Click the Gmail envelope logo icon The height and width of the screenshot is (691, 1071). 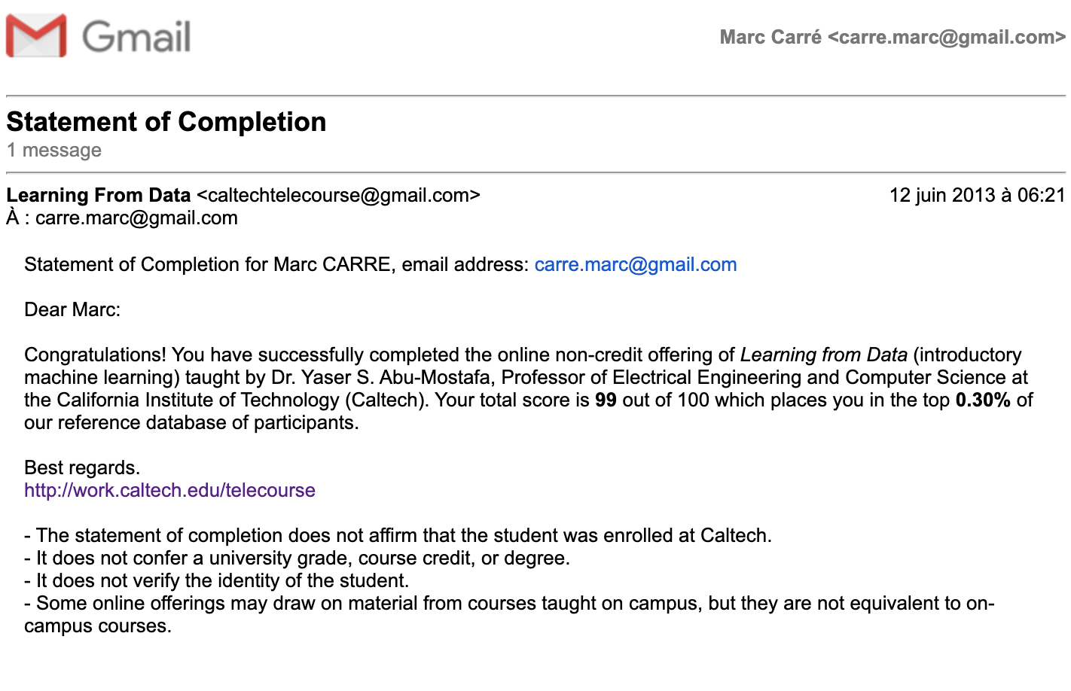[x=36, y=35]
